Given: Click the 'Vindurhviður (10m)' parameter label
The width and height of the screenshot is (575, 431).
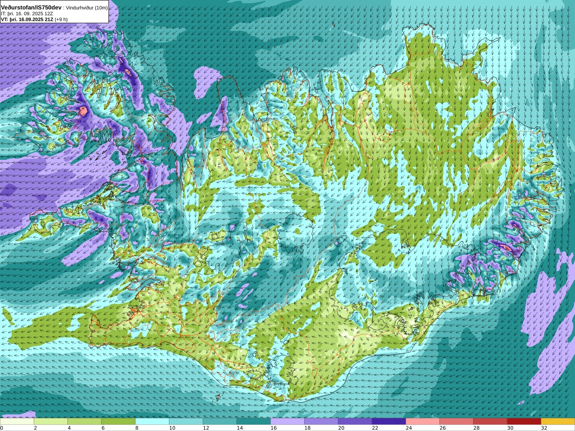Looking at the screenshot, I should [86, 8].
